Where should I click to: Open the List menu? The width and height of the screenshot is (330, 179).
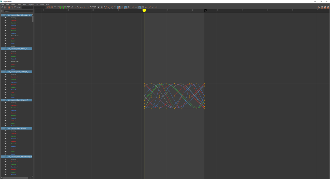pyautogui.click(x=37, y=4)
